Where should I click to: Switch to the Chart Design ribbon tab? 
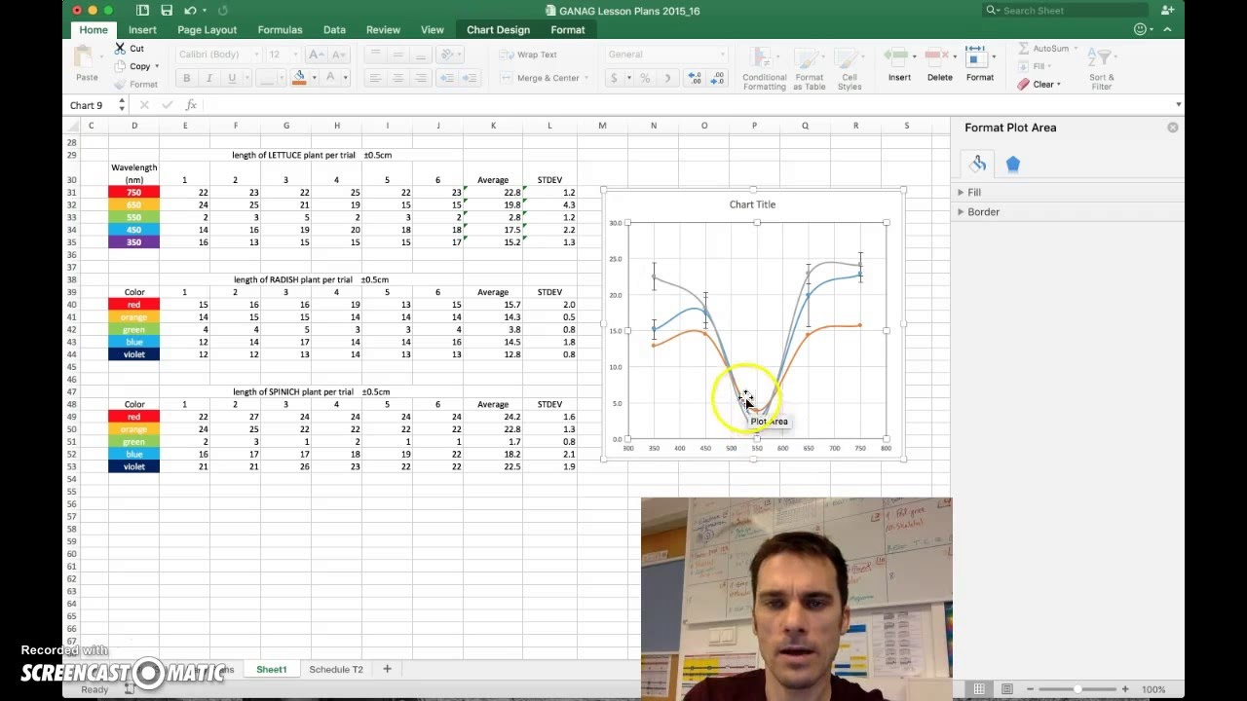(498, 29)
